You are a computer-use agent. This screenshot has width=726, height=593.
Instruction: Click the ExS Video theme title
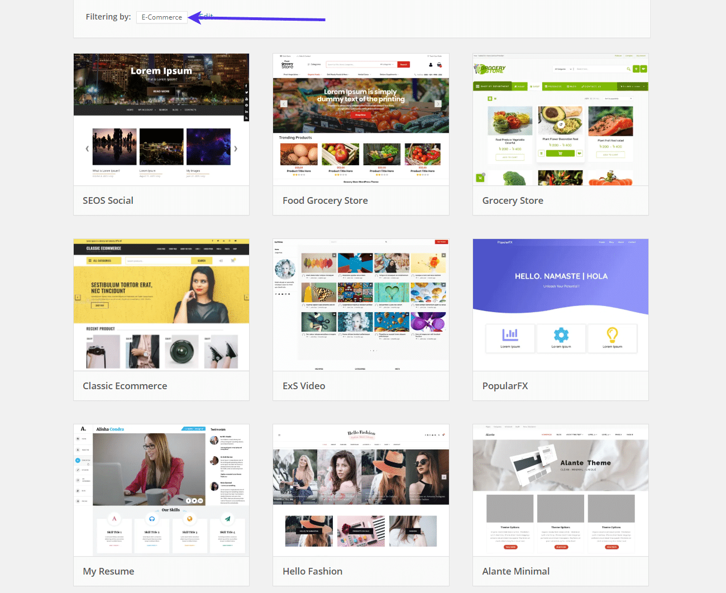[304, 386]
